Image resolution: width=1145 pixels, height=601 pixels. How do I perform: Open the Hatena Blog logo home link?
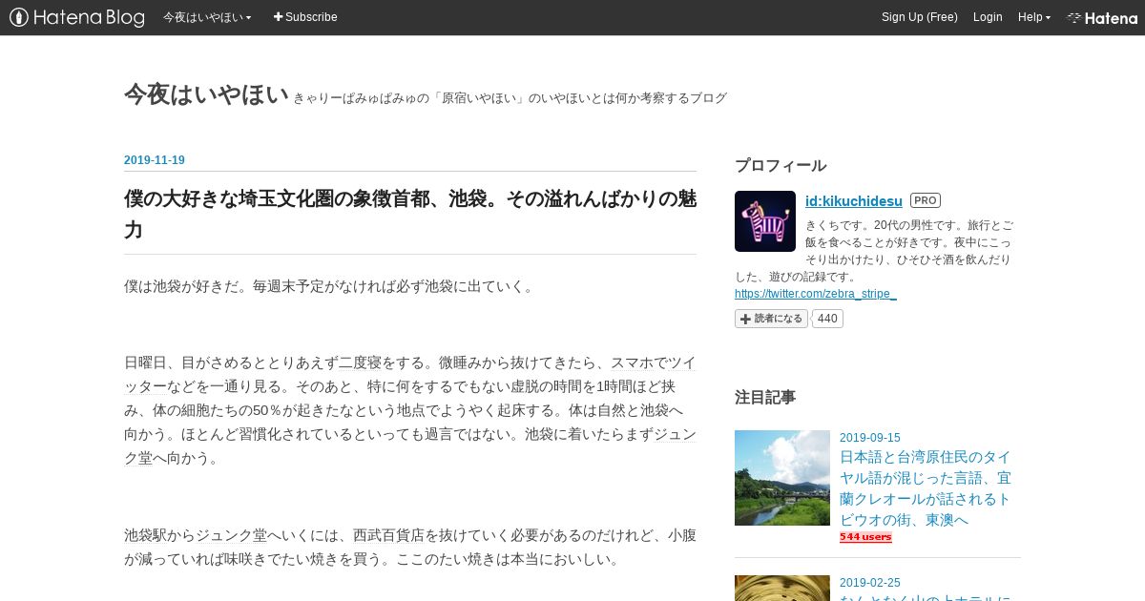tap(77, 17)
